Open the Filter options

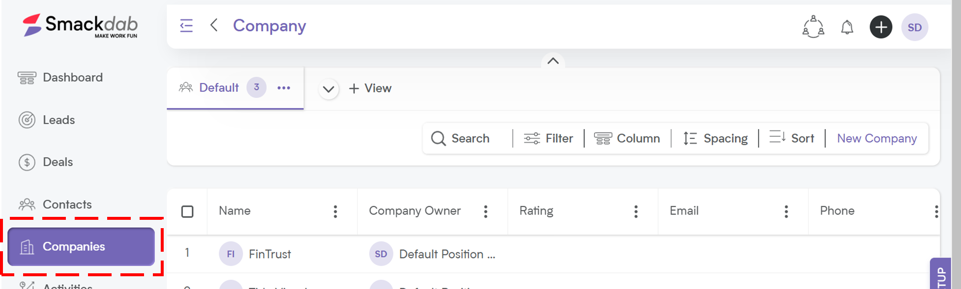[x=548, y=138]
